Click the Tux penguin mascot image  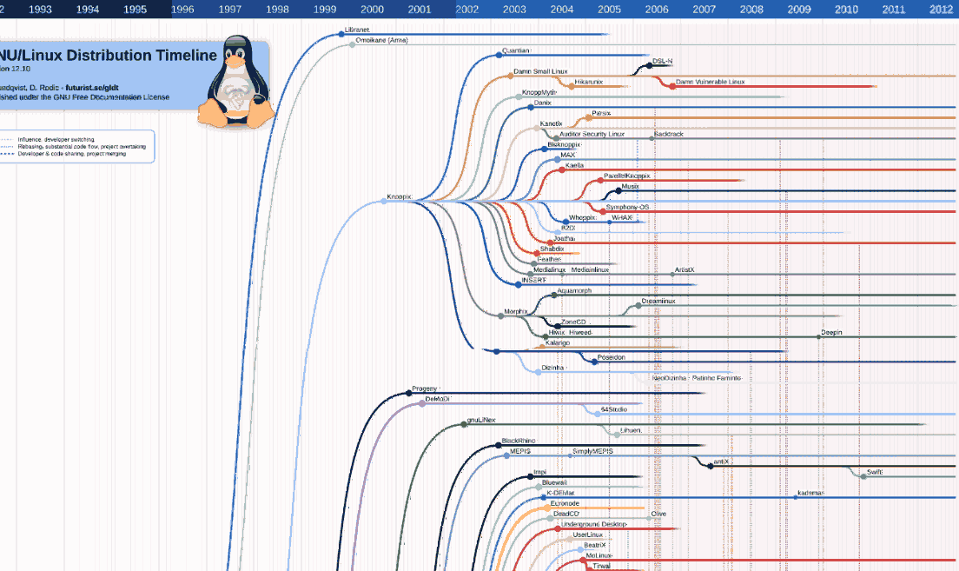pos(236,82)
